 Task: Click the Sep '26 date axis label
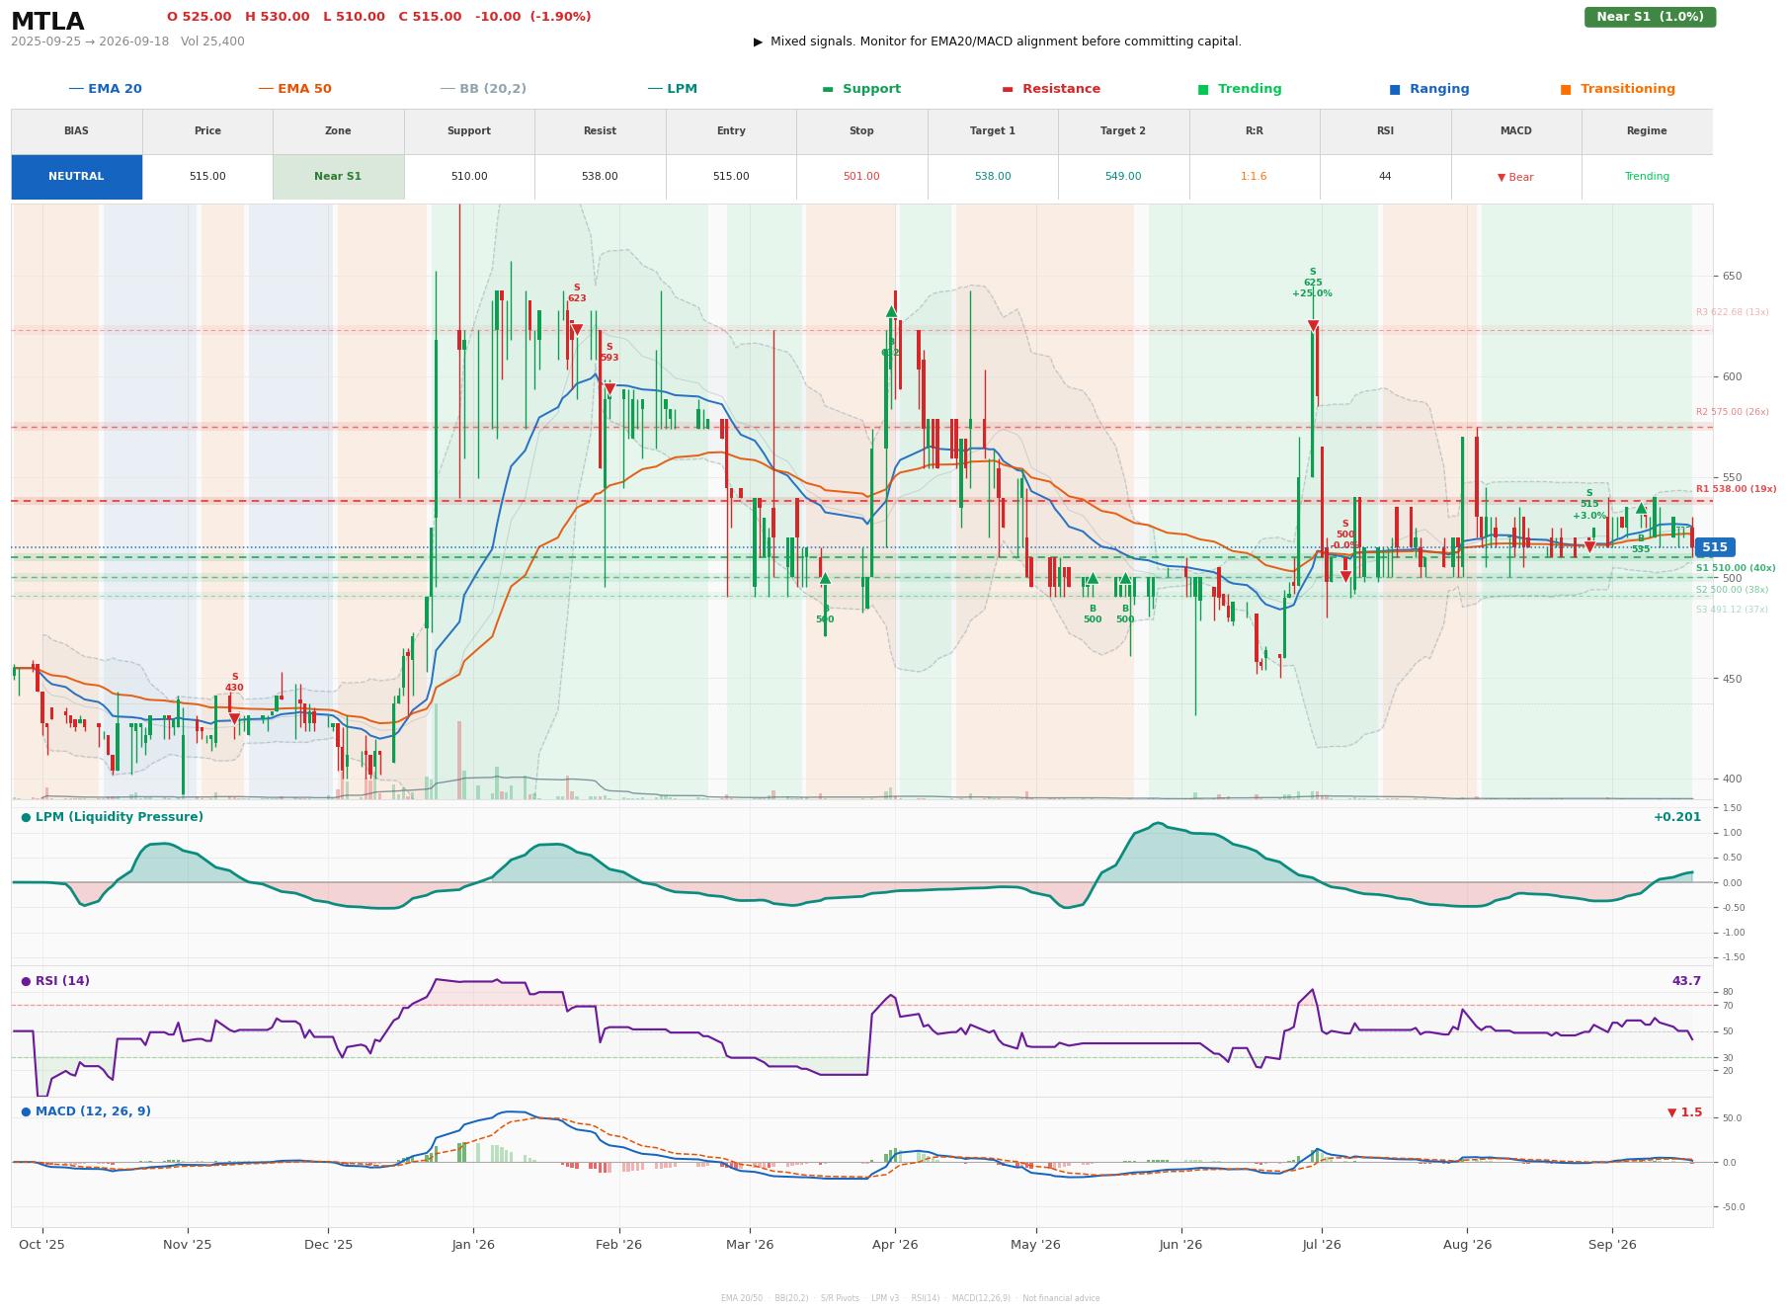click(x=1612, y=1245)
